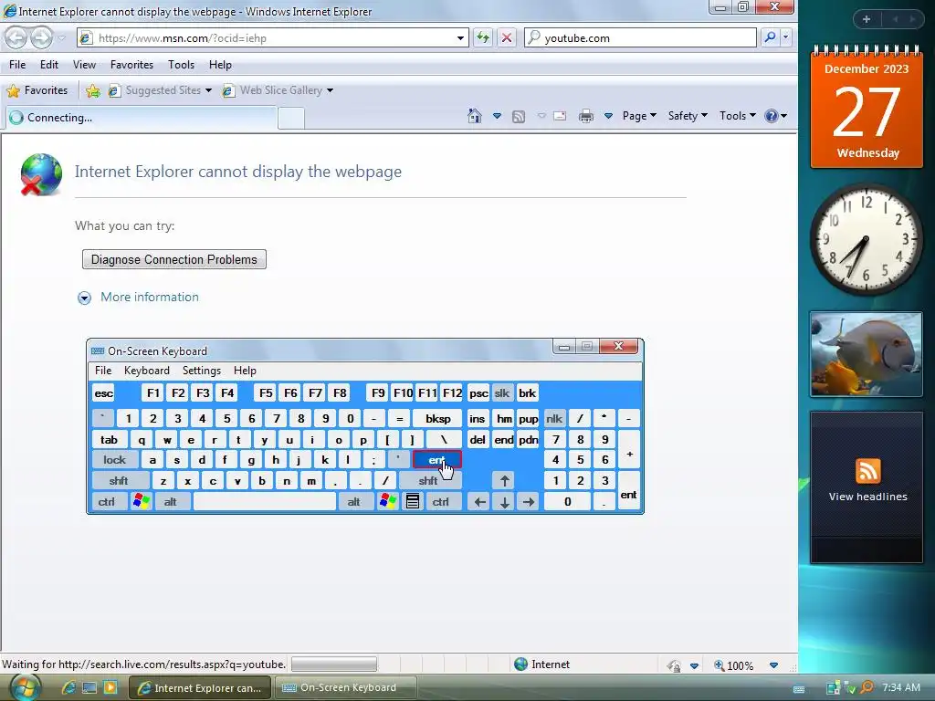Click the Favorites star button
The width and height of the screenshot is (935, 701).
pos(37,90)
